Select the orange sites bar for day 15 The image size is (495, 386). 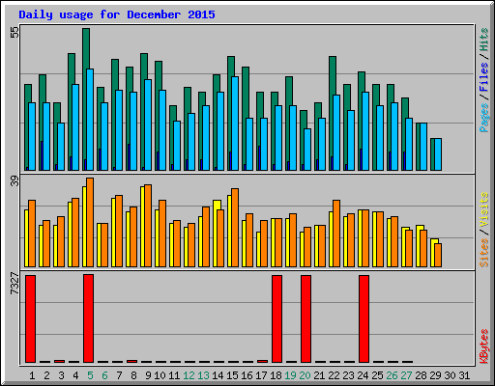[235, 228]
